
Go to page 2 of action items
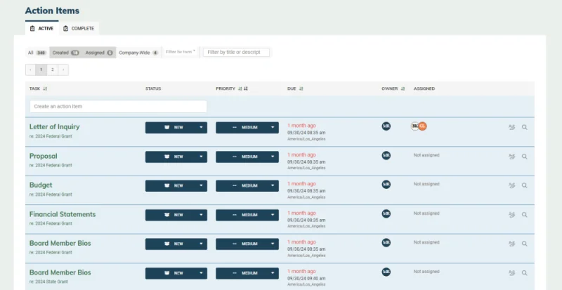coord(52,70)
